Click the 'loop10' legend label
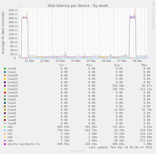This screenshot has height=154, width=156. click(13, 75)
